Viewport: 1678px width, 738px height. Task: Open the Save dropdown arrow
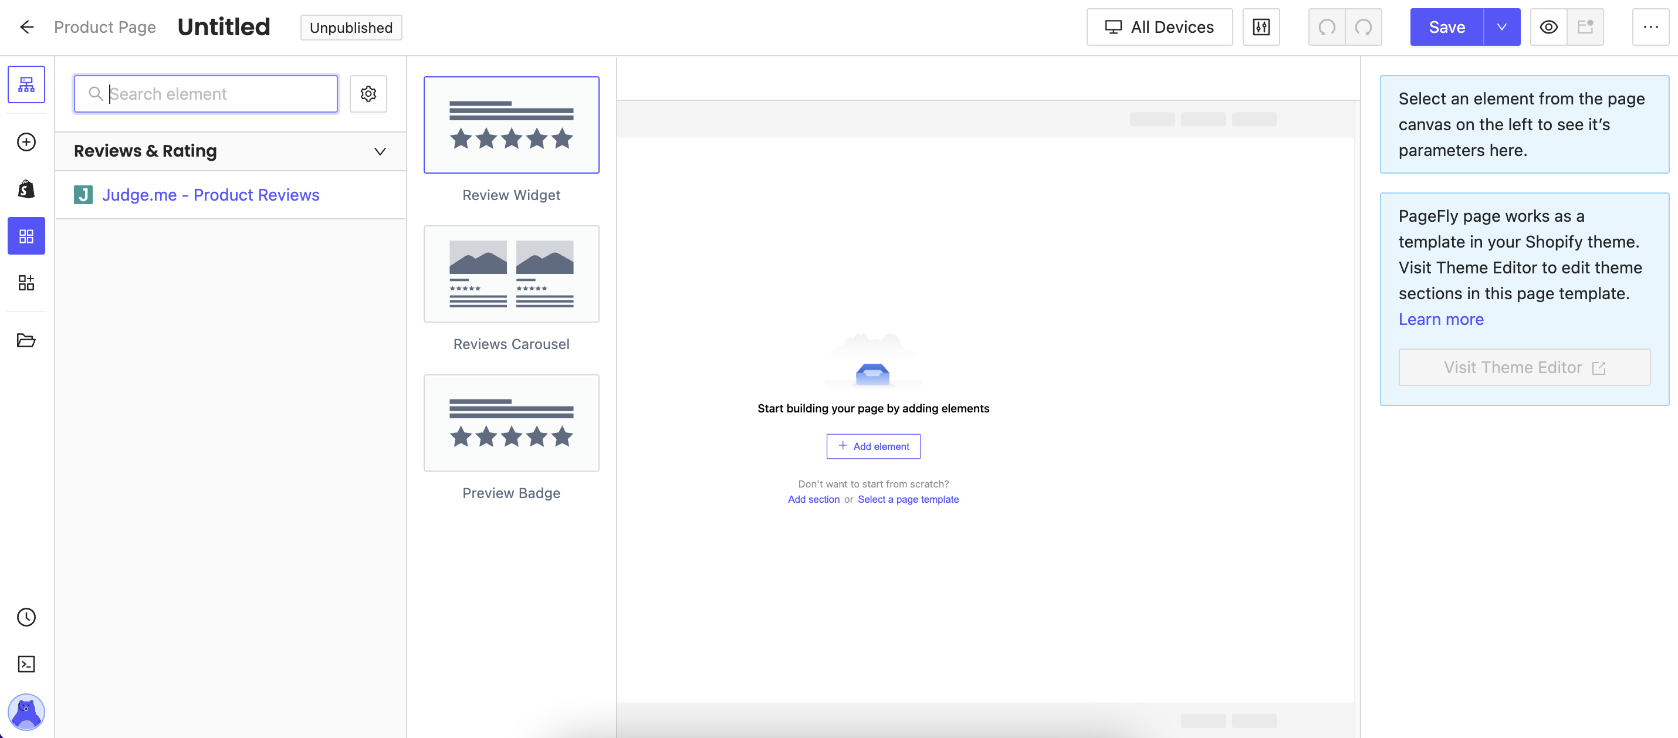pos(1501,28)
